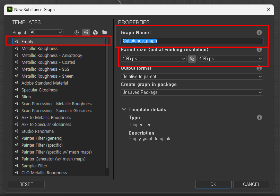The image size is (280, 196).
Task: Select Specular Glossiness template
Action: coord(59,90)
